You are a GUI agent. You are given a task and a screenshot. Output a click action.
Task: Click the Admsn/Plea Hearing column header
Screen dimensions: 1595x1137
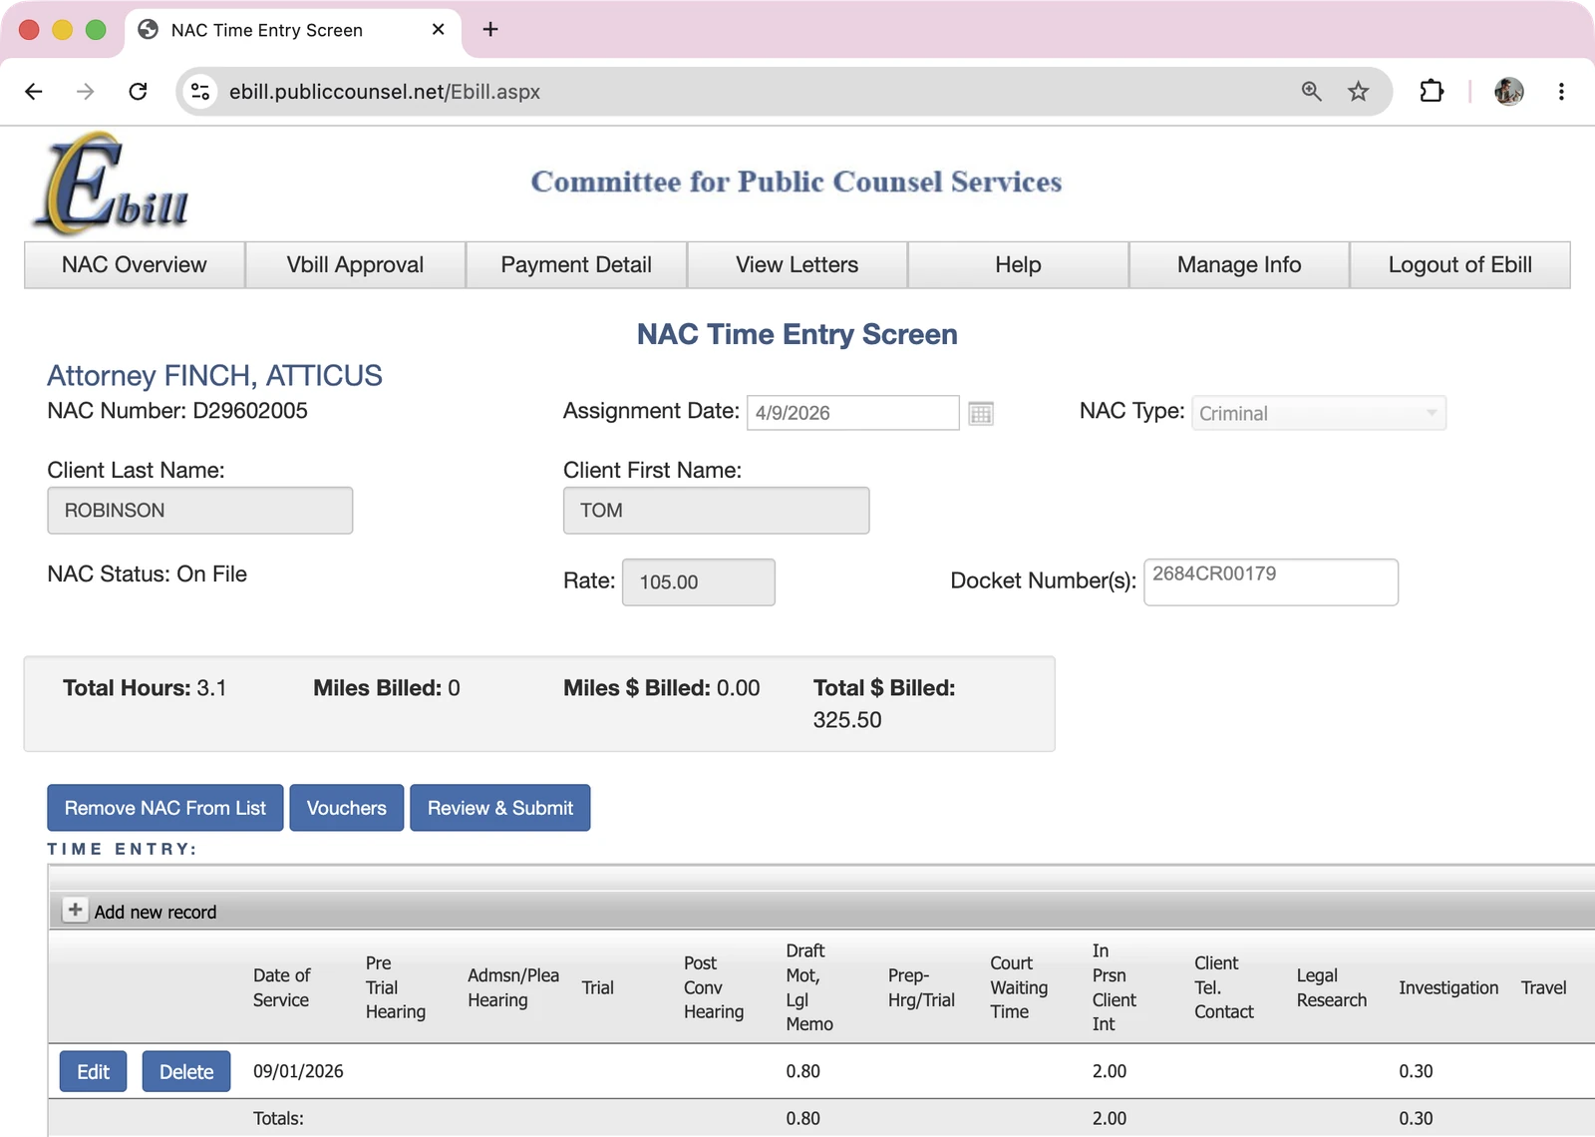(513, 987)
